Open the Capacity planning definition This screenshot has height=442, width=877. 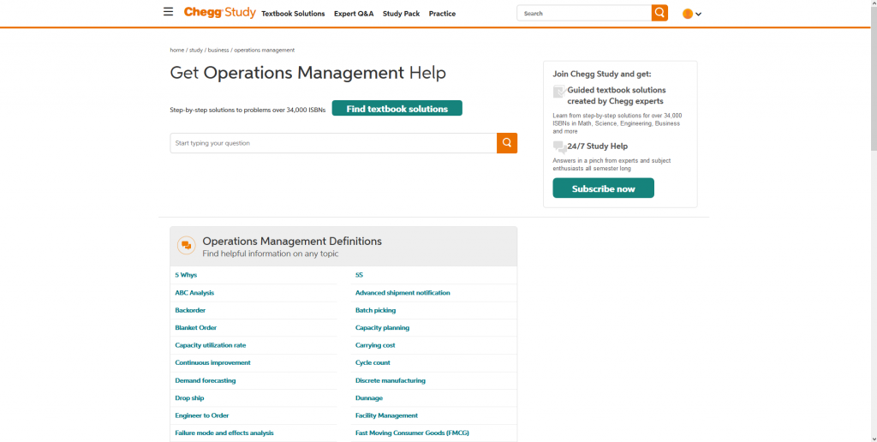coord(382,328)
